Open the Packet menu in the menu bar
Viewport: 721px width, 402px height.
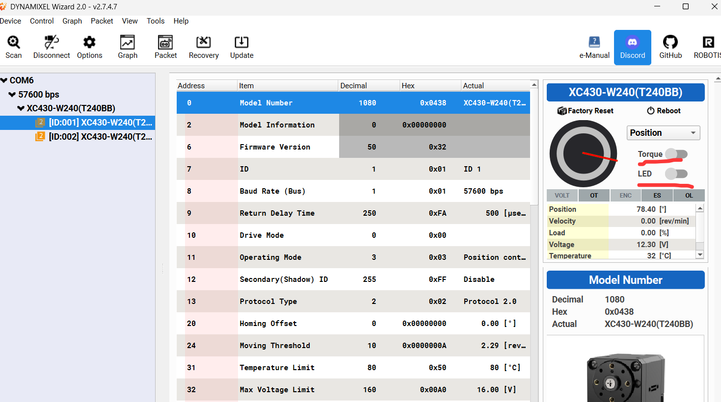102,21
